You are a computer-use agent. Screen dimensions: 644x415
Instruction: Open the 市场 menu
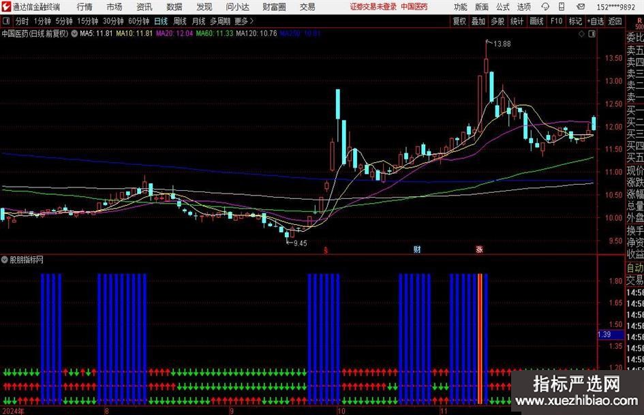pos(114,7)
